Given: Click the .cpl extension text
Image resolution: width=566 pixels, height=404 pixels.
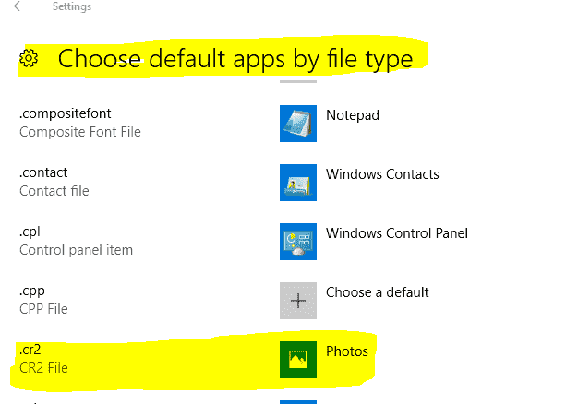Looking at the screenshot, I should pos(30,232).
